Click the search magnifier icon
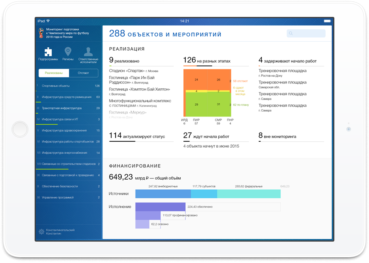This screenshot has width=369, height=263. 291,33
